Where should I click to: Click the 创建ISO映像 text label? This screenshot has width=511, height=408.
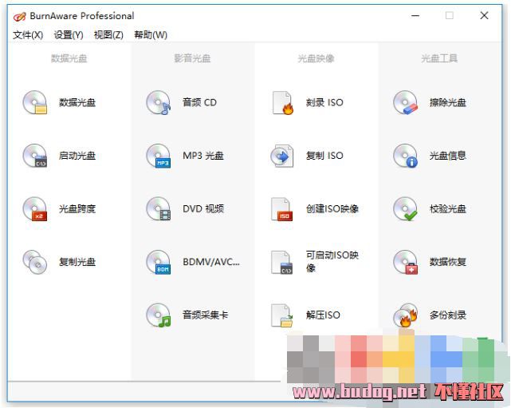click(x=332, y=209)
